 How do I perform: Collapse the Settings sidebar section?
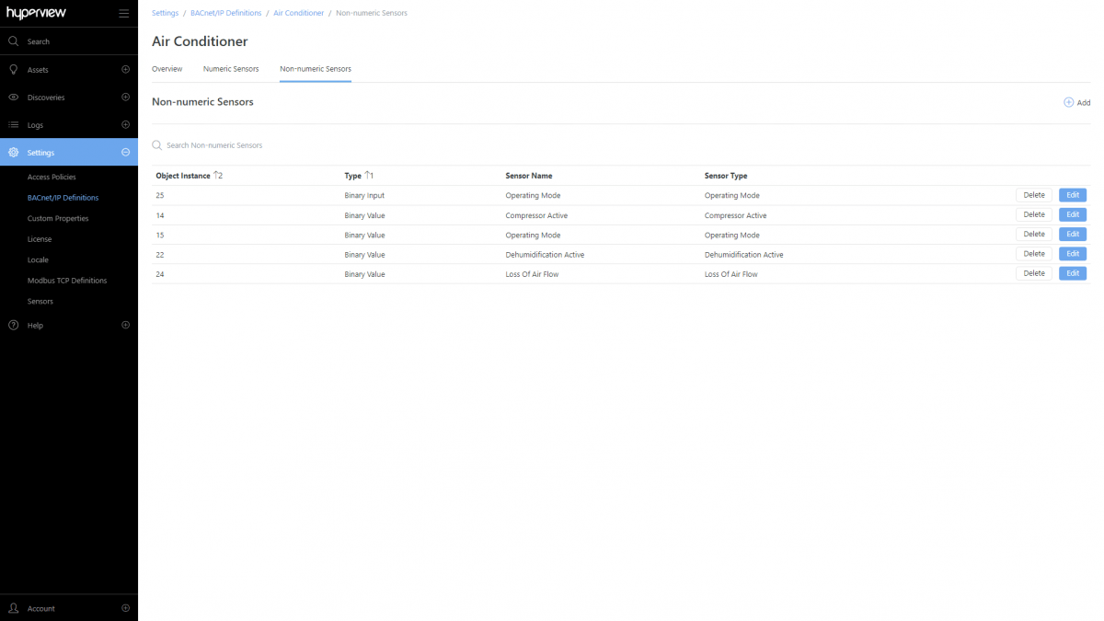tap(125, 152)
